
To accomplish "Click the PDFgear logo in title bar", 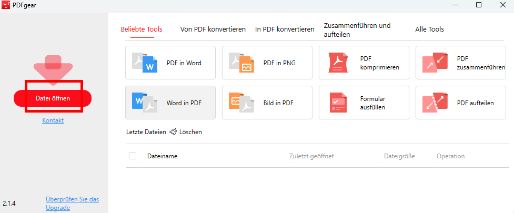I will pos(6,5).
